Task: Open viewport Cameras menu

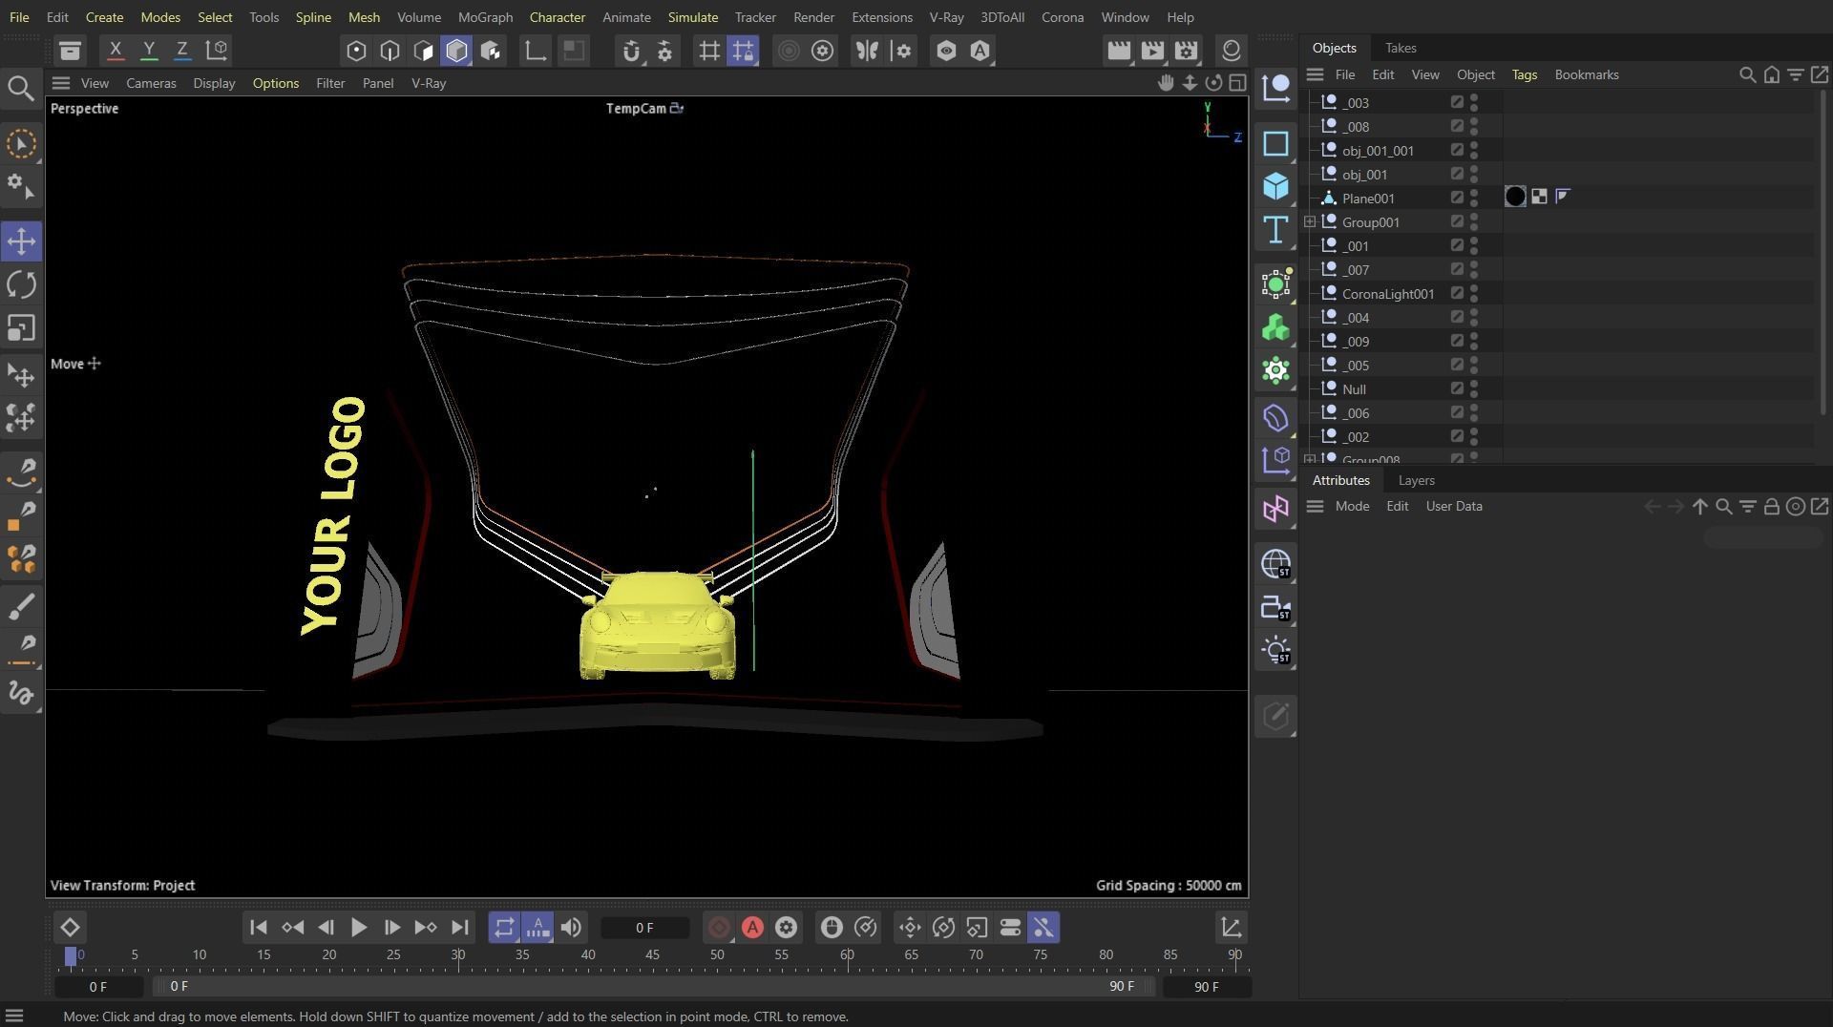Action: 151,83
